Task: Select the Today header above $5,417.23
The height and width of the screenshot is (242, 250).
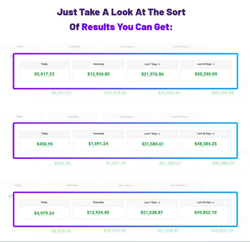Action: click(44, 64)
